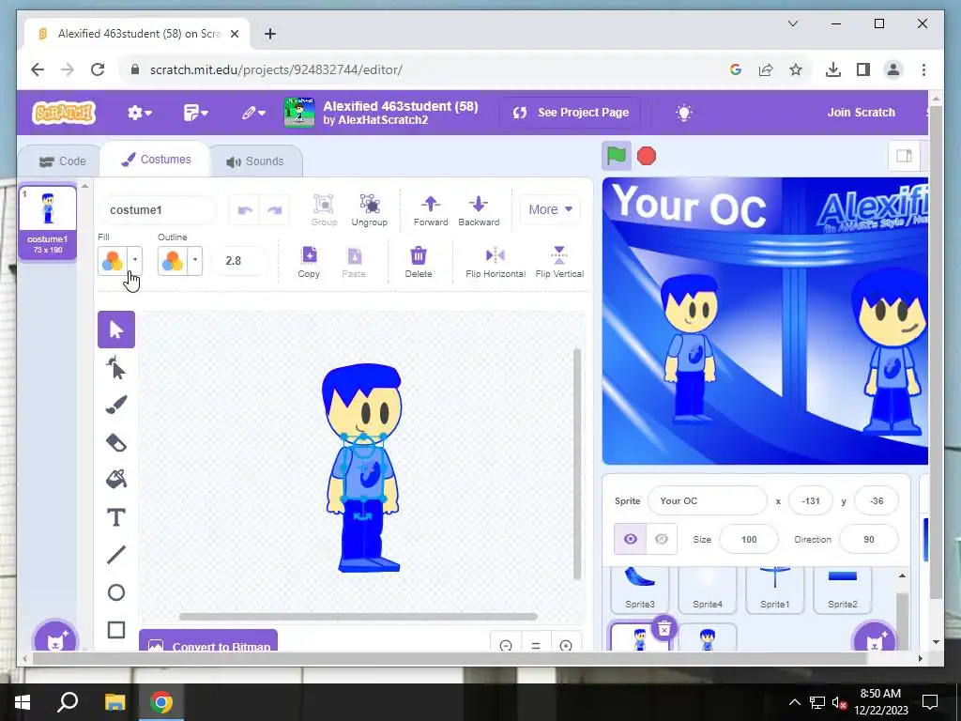The width and height of the screenshot is (961, 721).
Task: Open the Outline color dropdown
Action: pyautogui.click(x=195, y=260)
